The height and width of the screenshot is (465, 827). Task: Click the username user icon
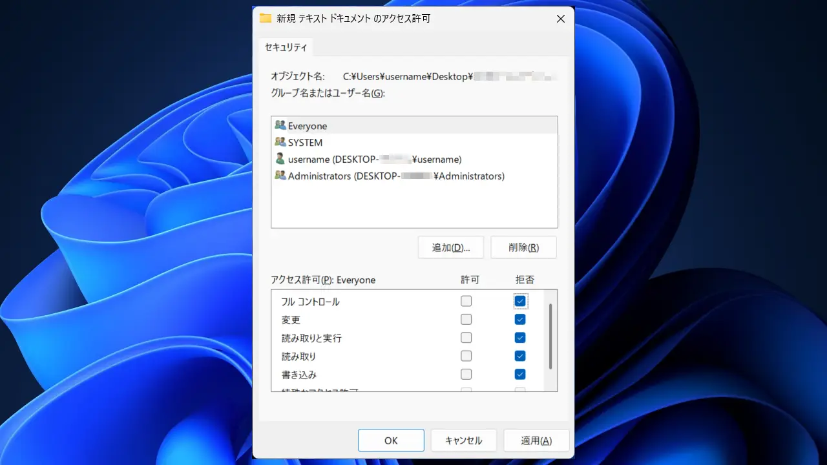pyautogui.click(x=280, y=159)
